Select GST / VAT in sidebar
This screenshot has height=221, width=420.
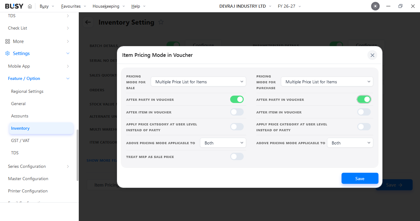pos(20,140)
